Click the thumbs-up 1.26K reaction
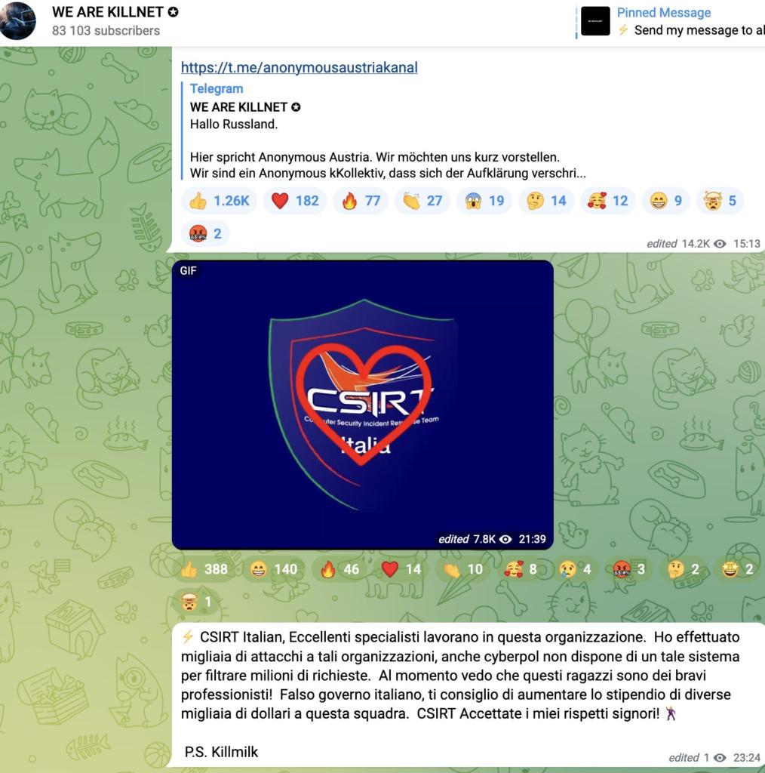The height and width of the screenshot is (773, 765). [x=220, y=201]
